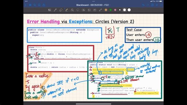Open the search tool in top bar

(x=34, y=5)
